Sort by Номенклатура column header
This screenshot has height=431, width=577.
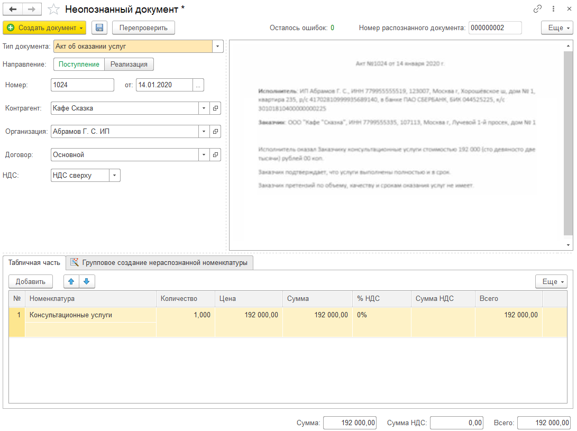[90, 298]
